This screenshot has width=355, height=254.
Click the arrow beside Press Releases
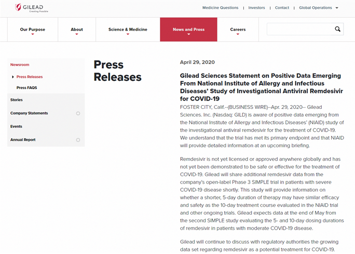click(12, 77)
